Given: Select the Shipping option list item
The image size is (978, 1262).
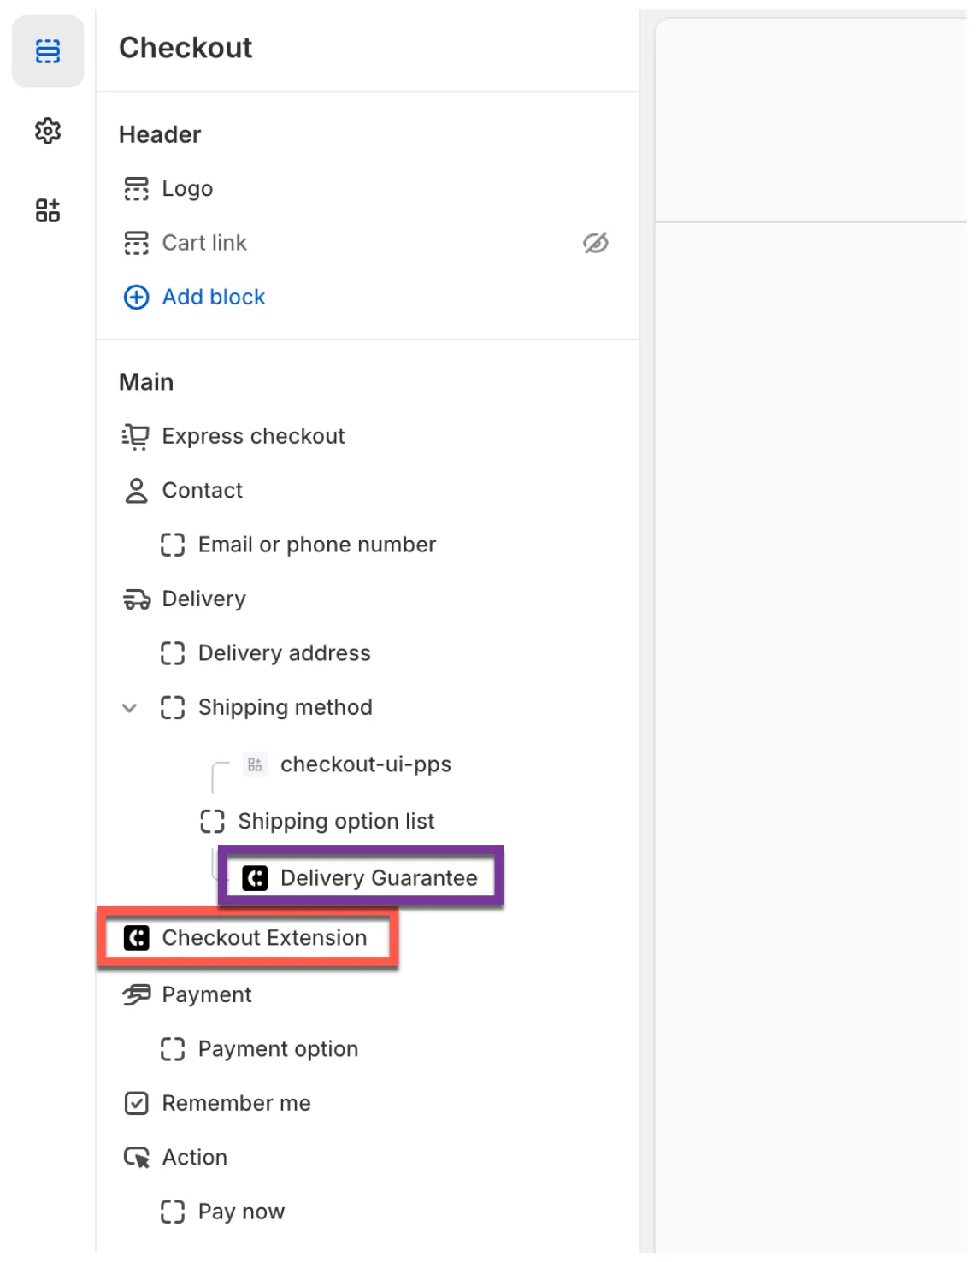Looking at the screenshot, I should pos(335,821).
